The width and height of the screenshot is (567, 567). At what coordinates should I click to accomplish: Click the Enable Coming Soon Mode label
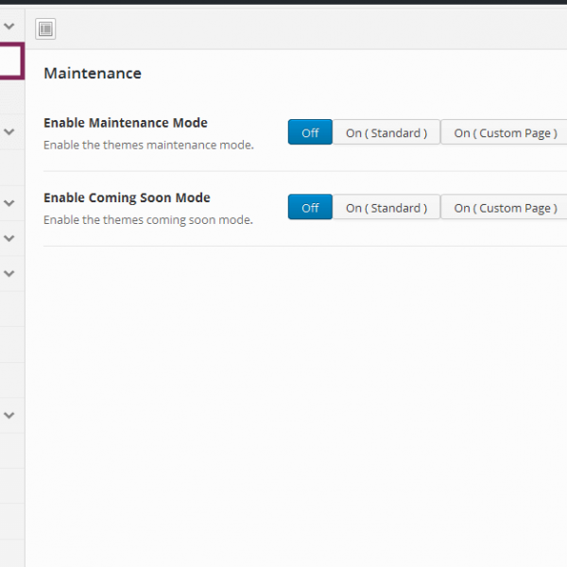pos(127,198)
